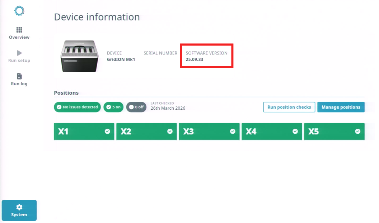Image resolution: width=379 pixels, height=223 pixels.
Task: Click the Positions section heading
Action: pyautogui.click(x=66, y=93)
